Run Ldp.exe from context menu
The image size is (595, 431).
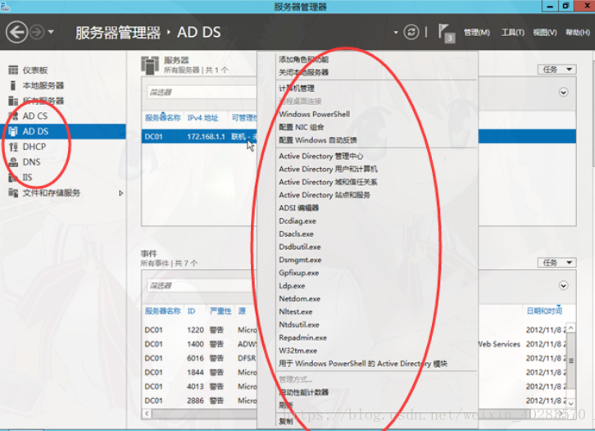click(292, 286)
